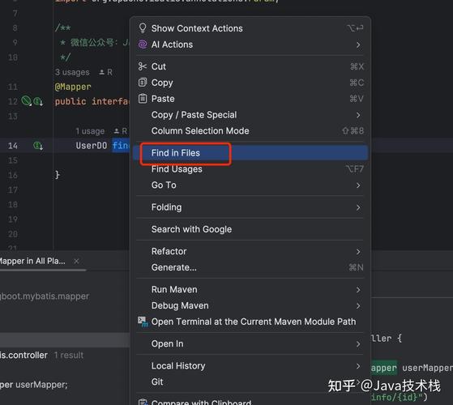Choose Find in Files from context menu
This screenshot has width=453, height=405.
click(x=250, y=153)
